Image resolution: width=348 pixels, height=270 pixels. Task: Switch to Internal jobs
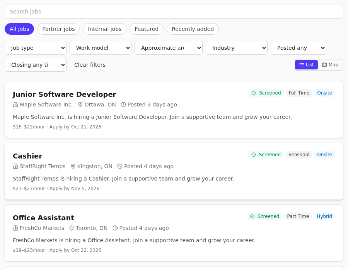104,29
